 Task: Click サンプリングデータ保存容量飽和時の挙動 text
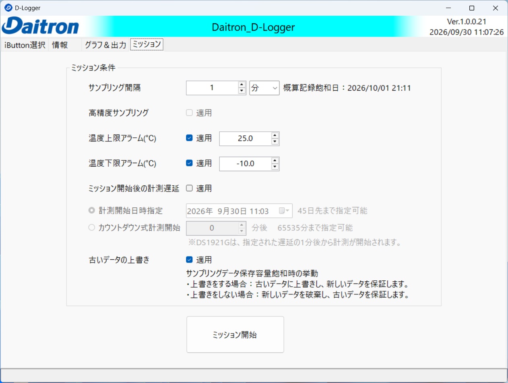pos(252,273)
